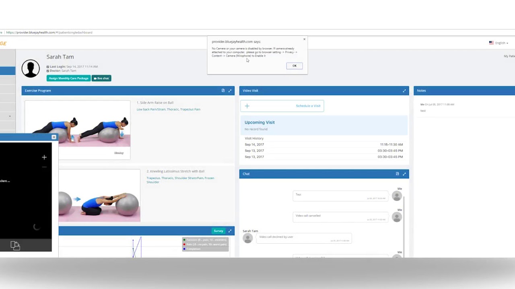The height and width of the screenshot is (289, 515).
Task: Click Schedule a Visit link
Action: [x=308, y=106]
